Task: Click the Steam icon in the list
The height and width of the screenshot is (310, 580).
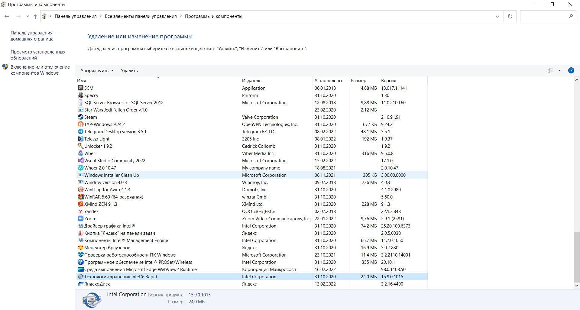Action: [80, 117]
